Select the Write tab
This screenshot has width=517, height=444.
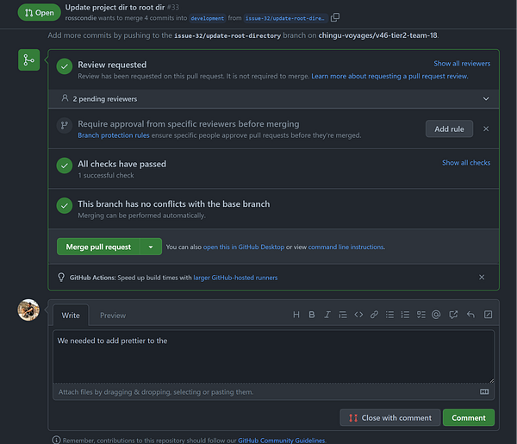pyautogui.click(x=71, y=316)
